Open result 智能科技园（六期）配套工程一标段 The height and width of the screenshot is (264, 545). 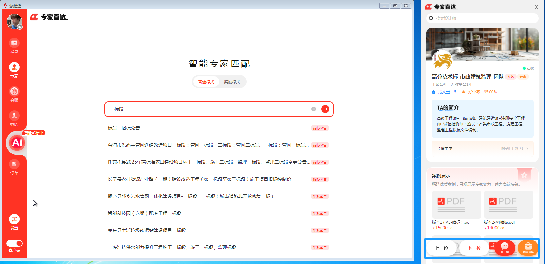click(x=144, y=213)
